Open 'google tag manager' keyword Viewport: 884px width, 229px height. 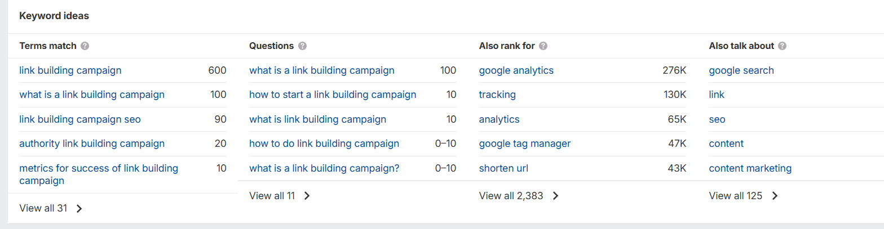[x=525, y=143]
